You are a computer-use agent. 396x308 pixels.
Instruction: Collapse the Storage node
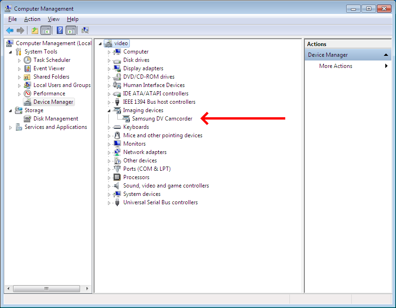10,111
